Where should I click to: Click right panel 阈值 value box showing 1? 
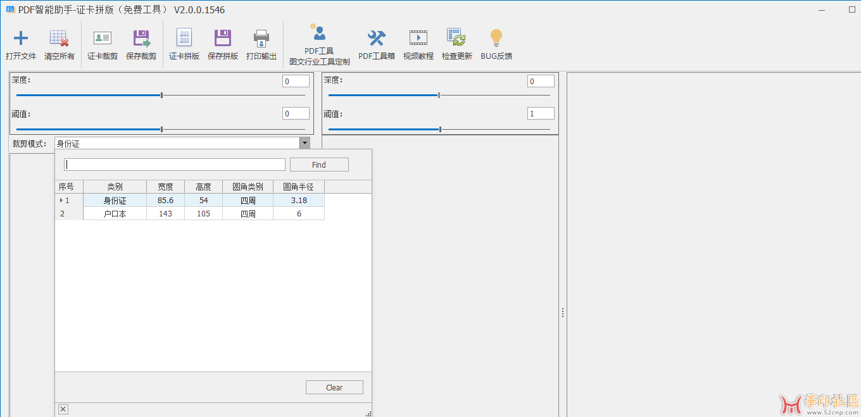point(541,114)
